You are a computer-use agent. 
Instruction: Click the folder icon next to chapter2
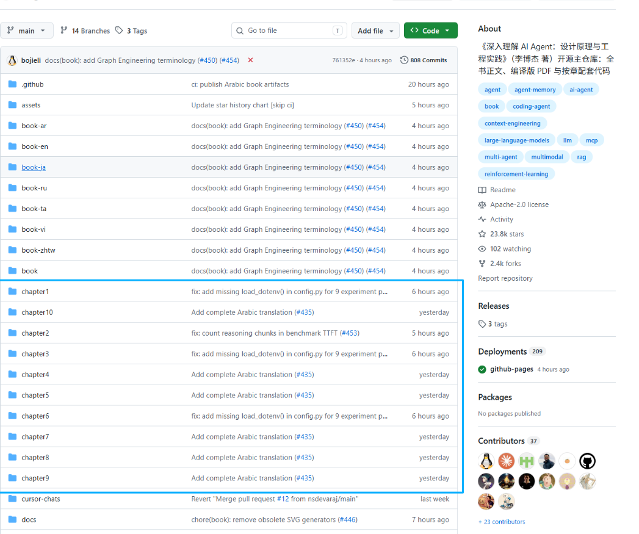click(x=13, y=333)
